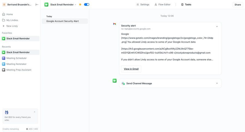245x132 pixels.
Task: Open Slack Email Reminder under Favorites
Action: click(20, 38)
